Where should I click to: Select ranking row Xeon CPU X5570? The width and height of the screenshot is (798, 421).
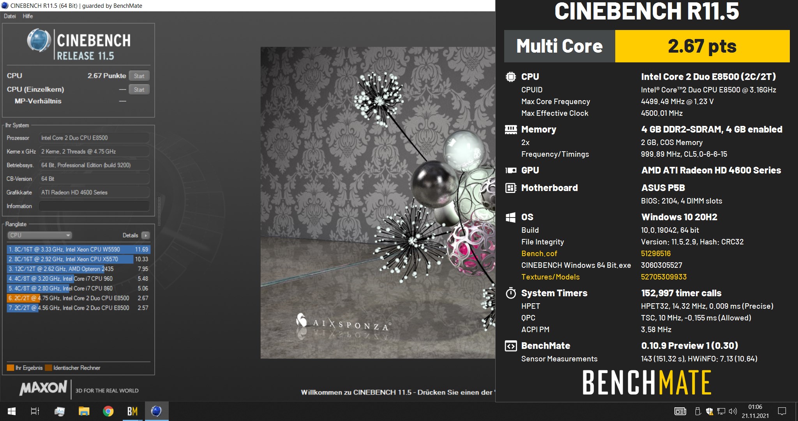click(x=78, y=259)
